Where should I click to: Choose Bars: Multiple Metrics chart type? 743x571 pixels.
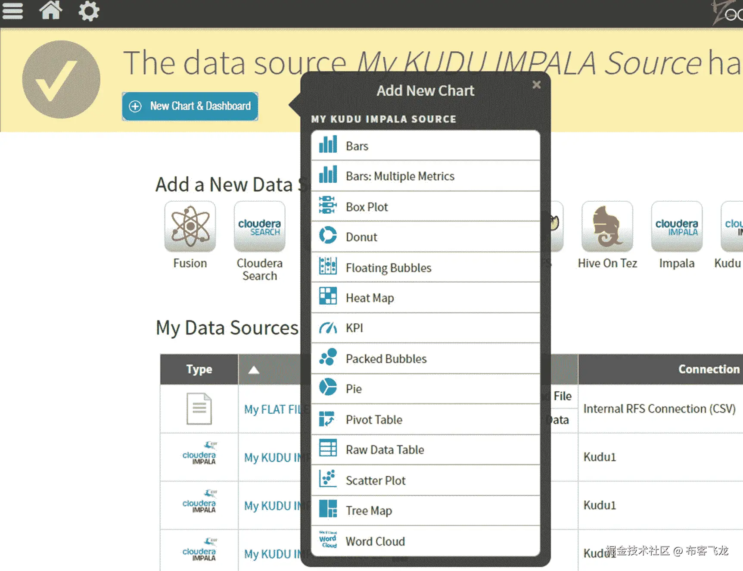point(426,176)
